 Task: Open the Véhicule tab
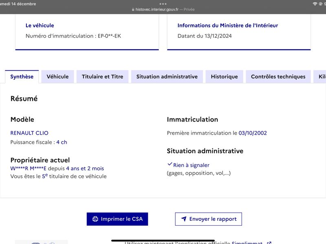click(57, 76)
